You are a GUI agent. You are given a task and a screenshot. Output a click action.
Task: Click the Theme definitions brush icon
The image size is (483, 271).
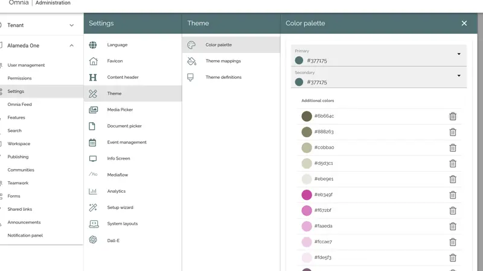click(x=190, y=77)
